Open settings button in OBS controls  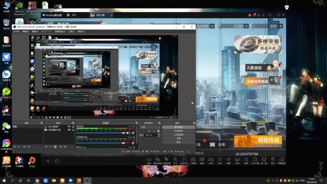(x=179, y=138)
